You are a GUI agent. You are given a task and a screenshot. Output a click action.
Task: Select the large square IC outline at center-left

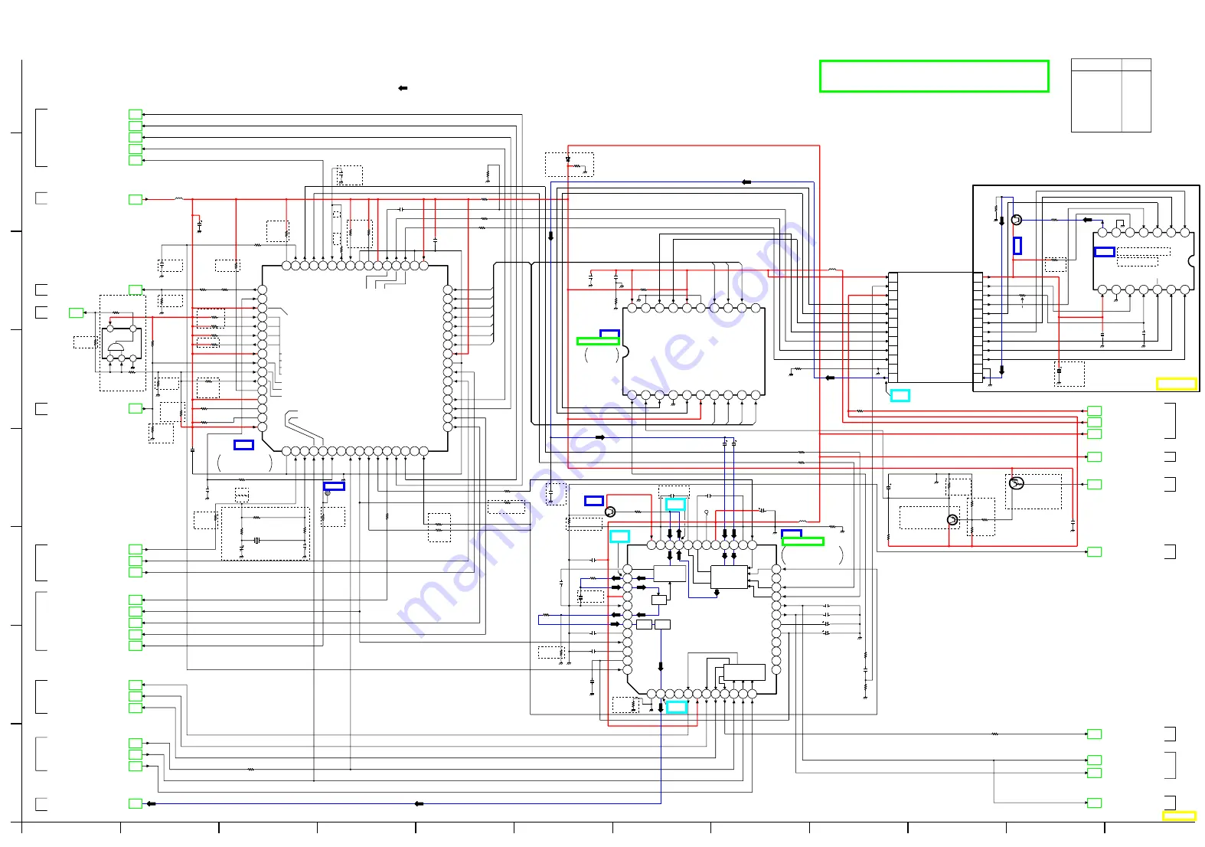pos(354,358)
